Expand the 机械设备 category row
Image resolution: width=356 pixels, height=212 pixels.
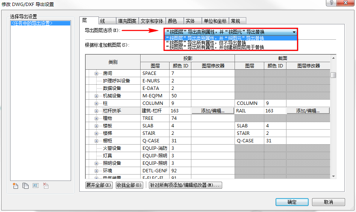point(96,96)
